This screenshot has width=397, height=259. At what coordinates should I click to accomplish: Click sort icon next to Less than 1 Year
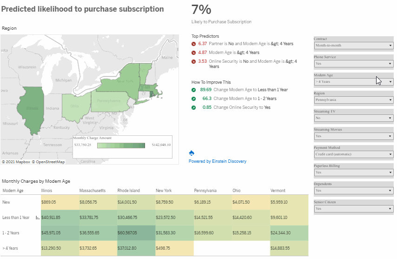click(38, 218)
